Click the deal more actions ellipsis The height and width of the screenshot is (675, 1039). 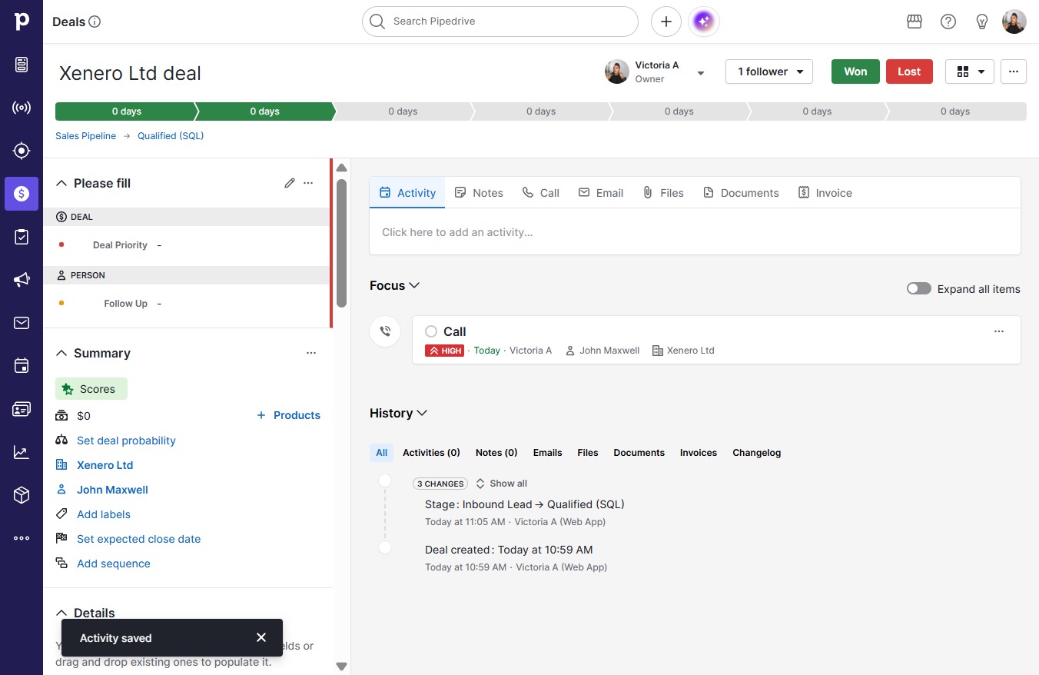(x=1014, y=71)
